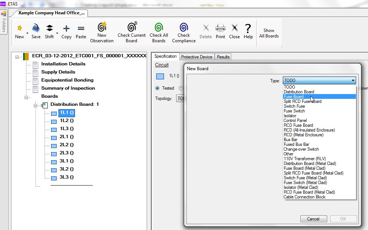The height and width of the screenshot is (230, 368).
Task: Click the Print icon
Action: tap(220, 28)
